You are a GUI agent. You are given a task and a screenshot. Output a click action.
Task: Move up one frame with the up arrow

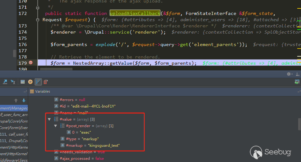pyautogui.click(x=16, y=100)
